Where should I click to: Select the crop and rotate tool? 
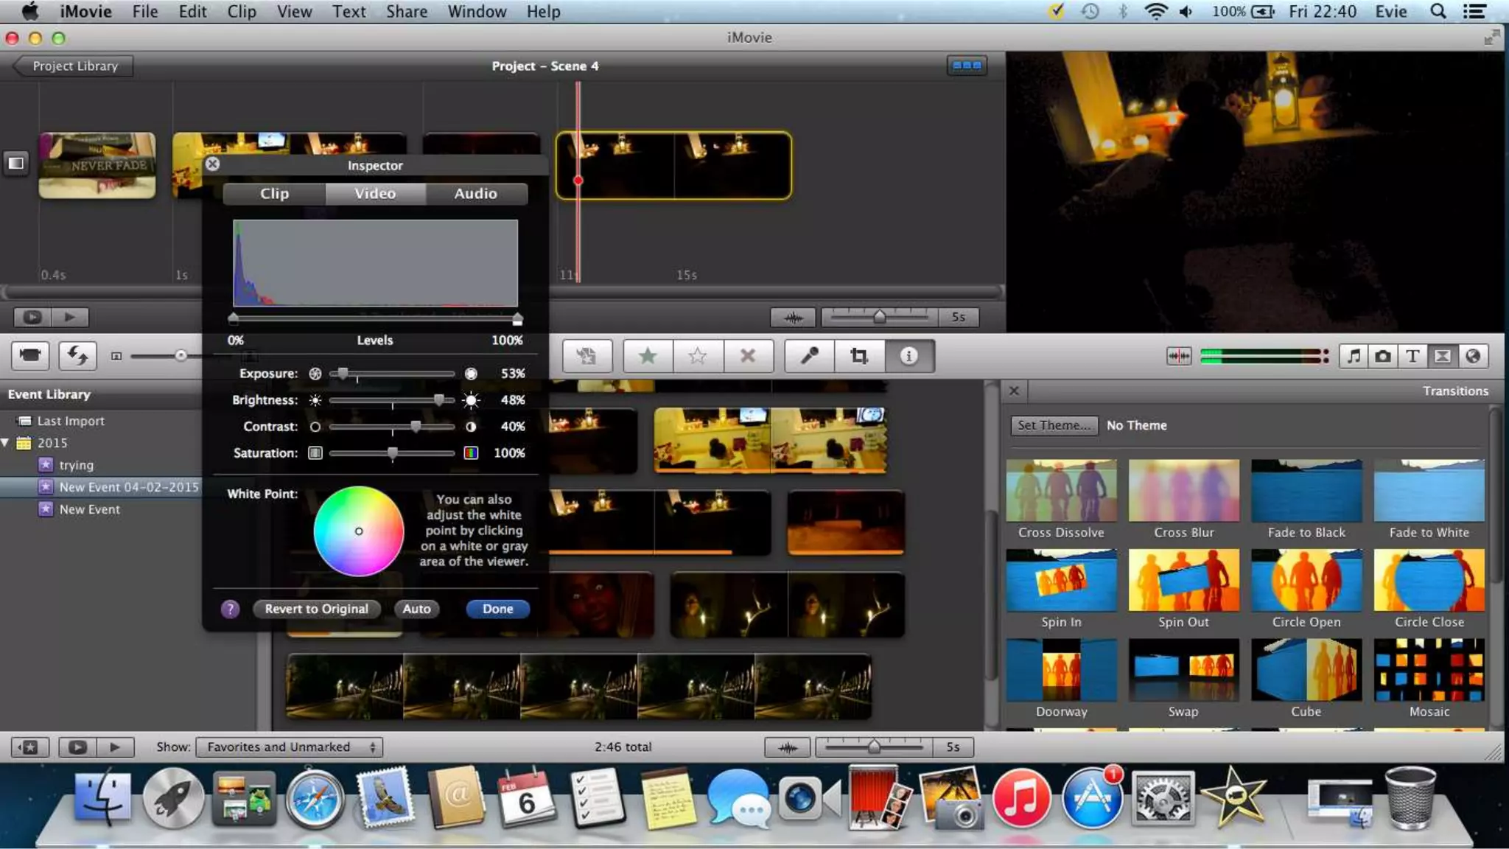click(x=859, y=356)
